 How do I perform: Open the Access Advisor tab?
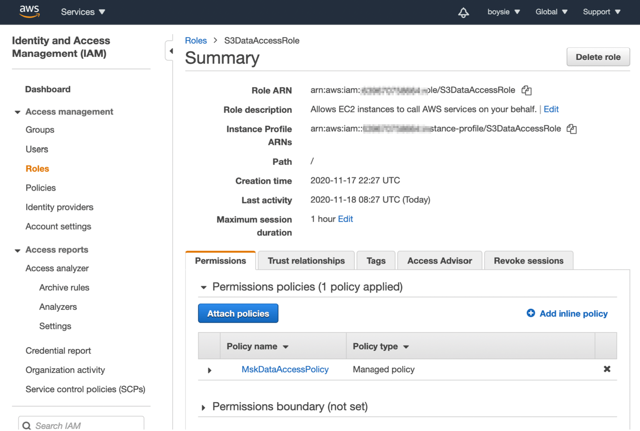[440, 261]
